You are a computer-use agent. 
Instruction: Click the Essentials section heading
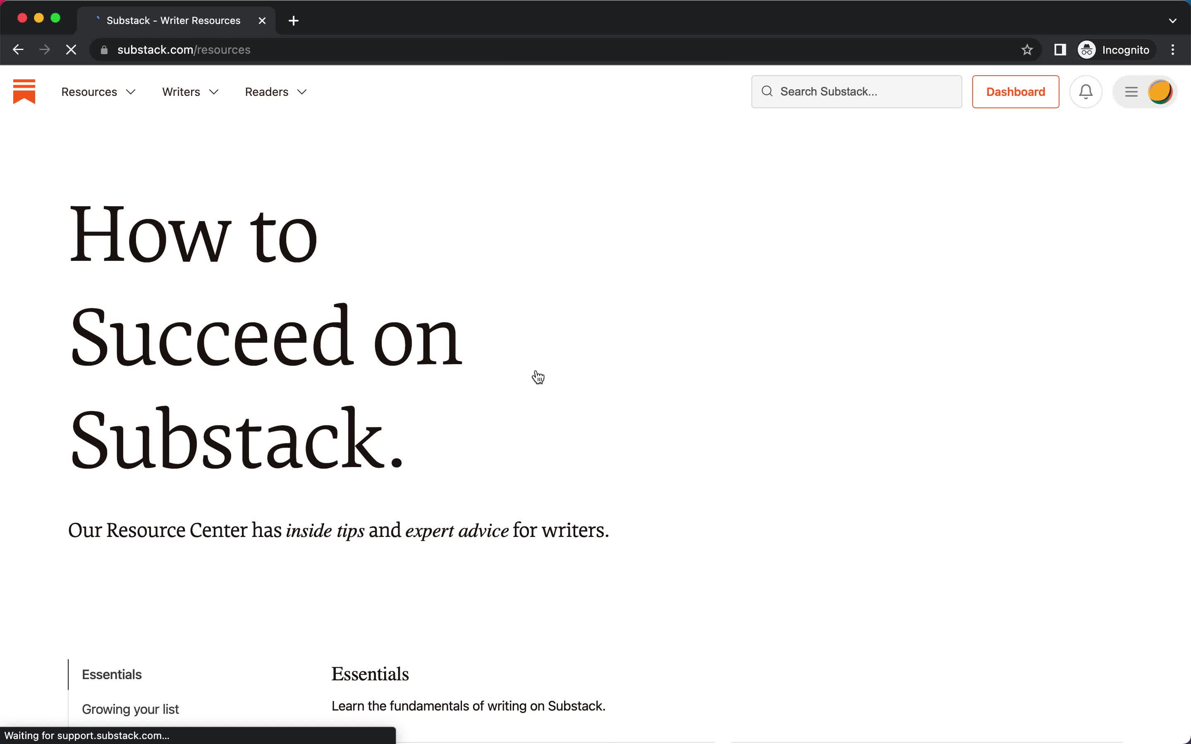[370, 674]
